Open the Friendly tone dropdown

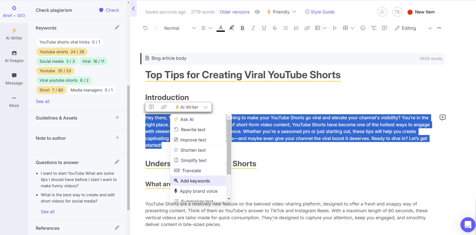pyautogui.click(x=281, y=12)
